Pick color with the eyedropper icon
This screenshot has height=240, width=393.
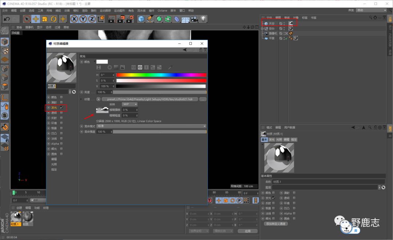170,67
